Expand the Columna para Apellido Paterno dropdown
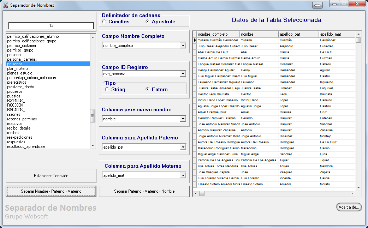 [183, 147]
